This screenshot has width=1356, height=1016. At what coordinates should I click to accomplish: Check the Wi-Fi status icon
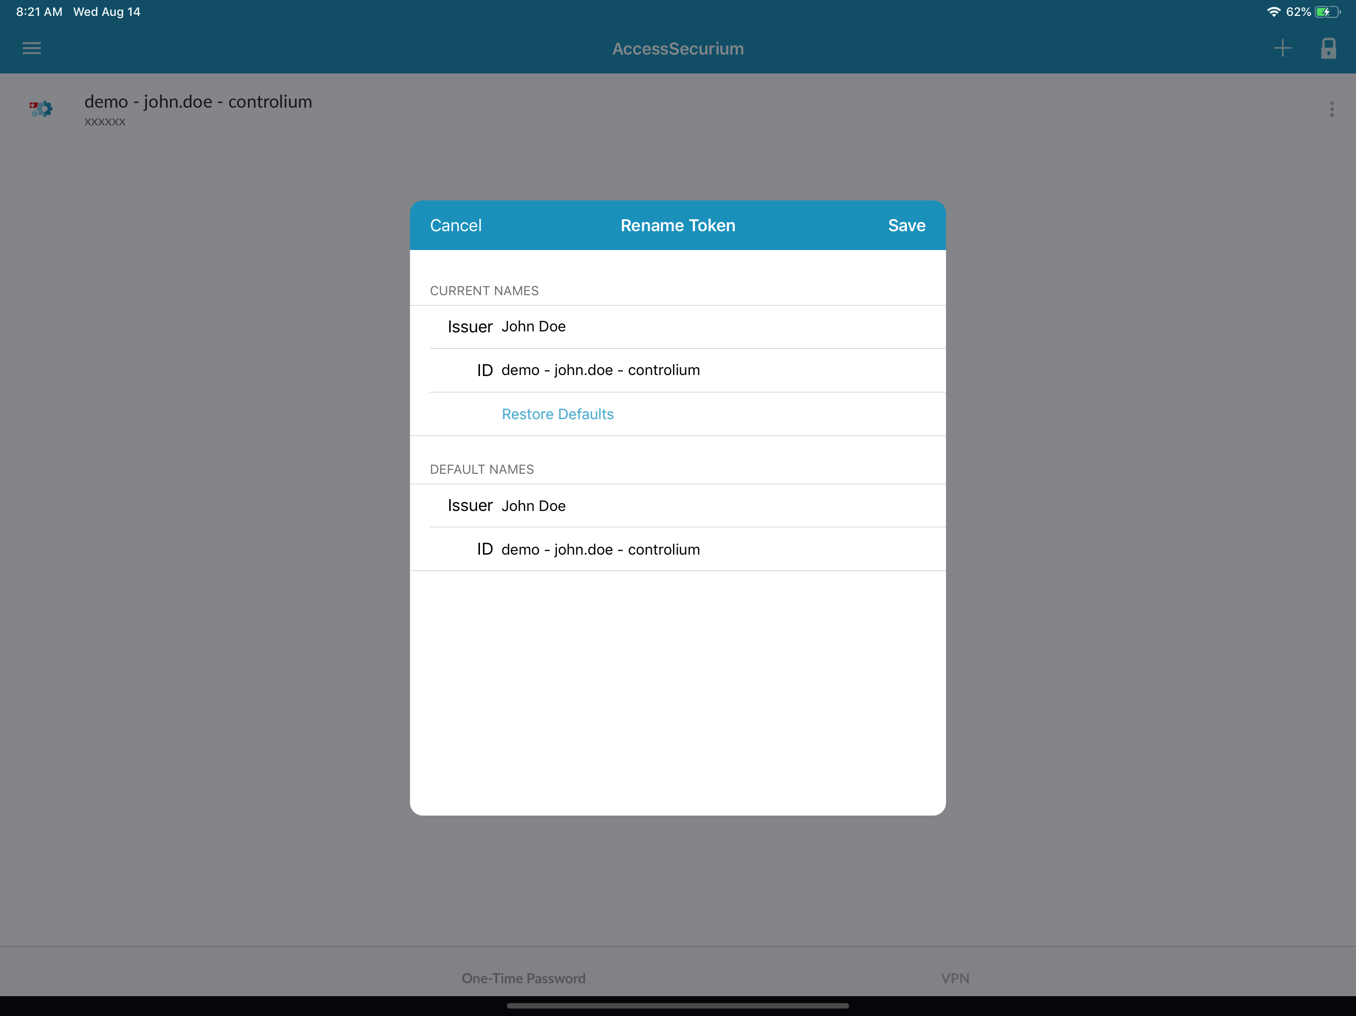(1273, 11)
